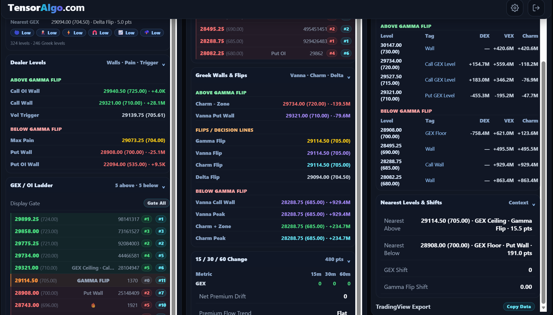Select the Put Wall value in Dealer Levels
This screenshot has height=315, width=553.
(x=133, y=152)
